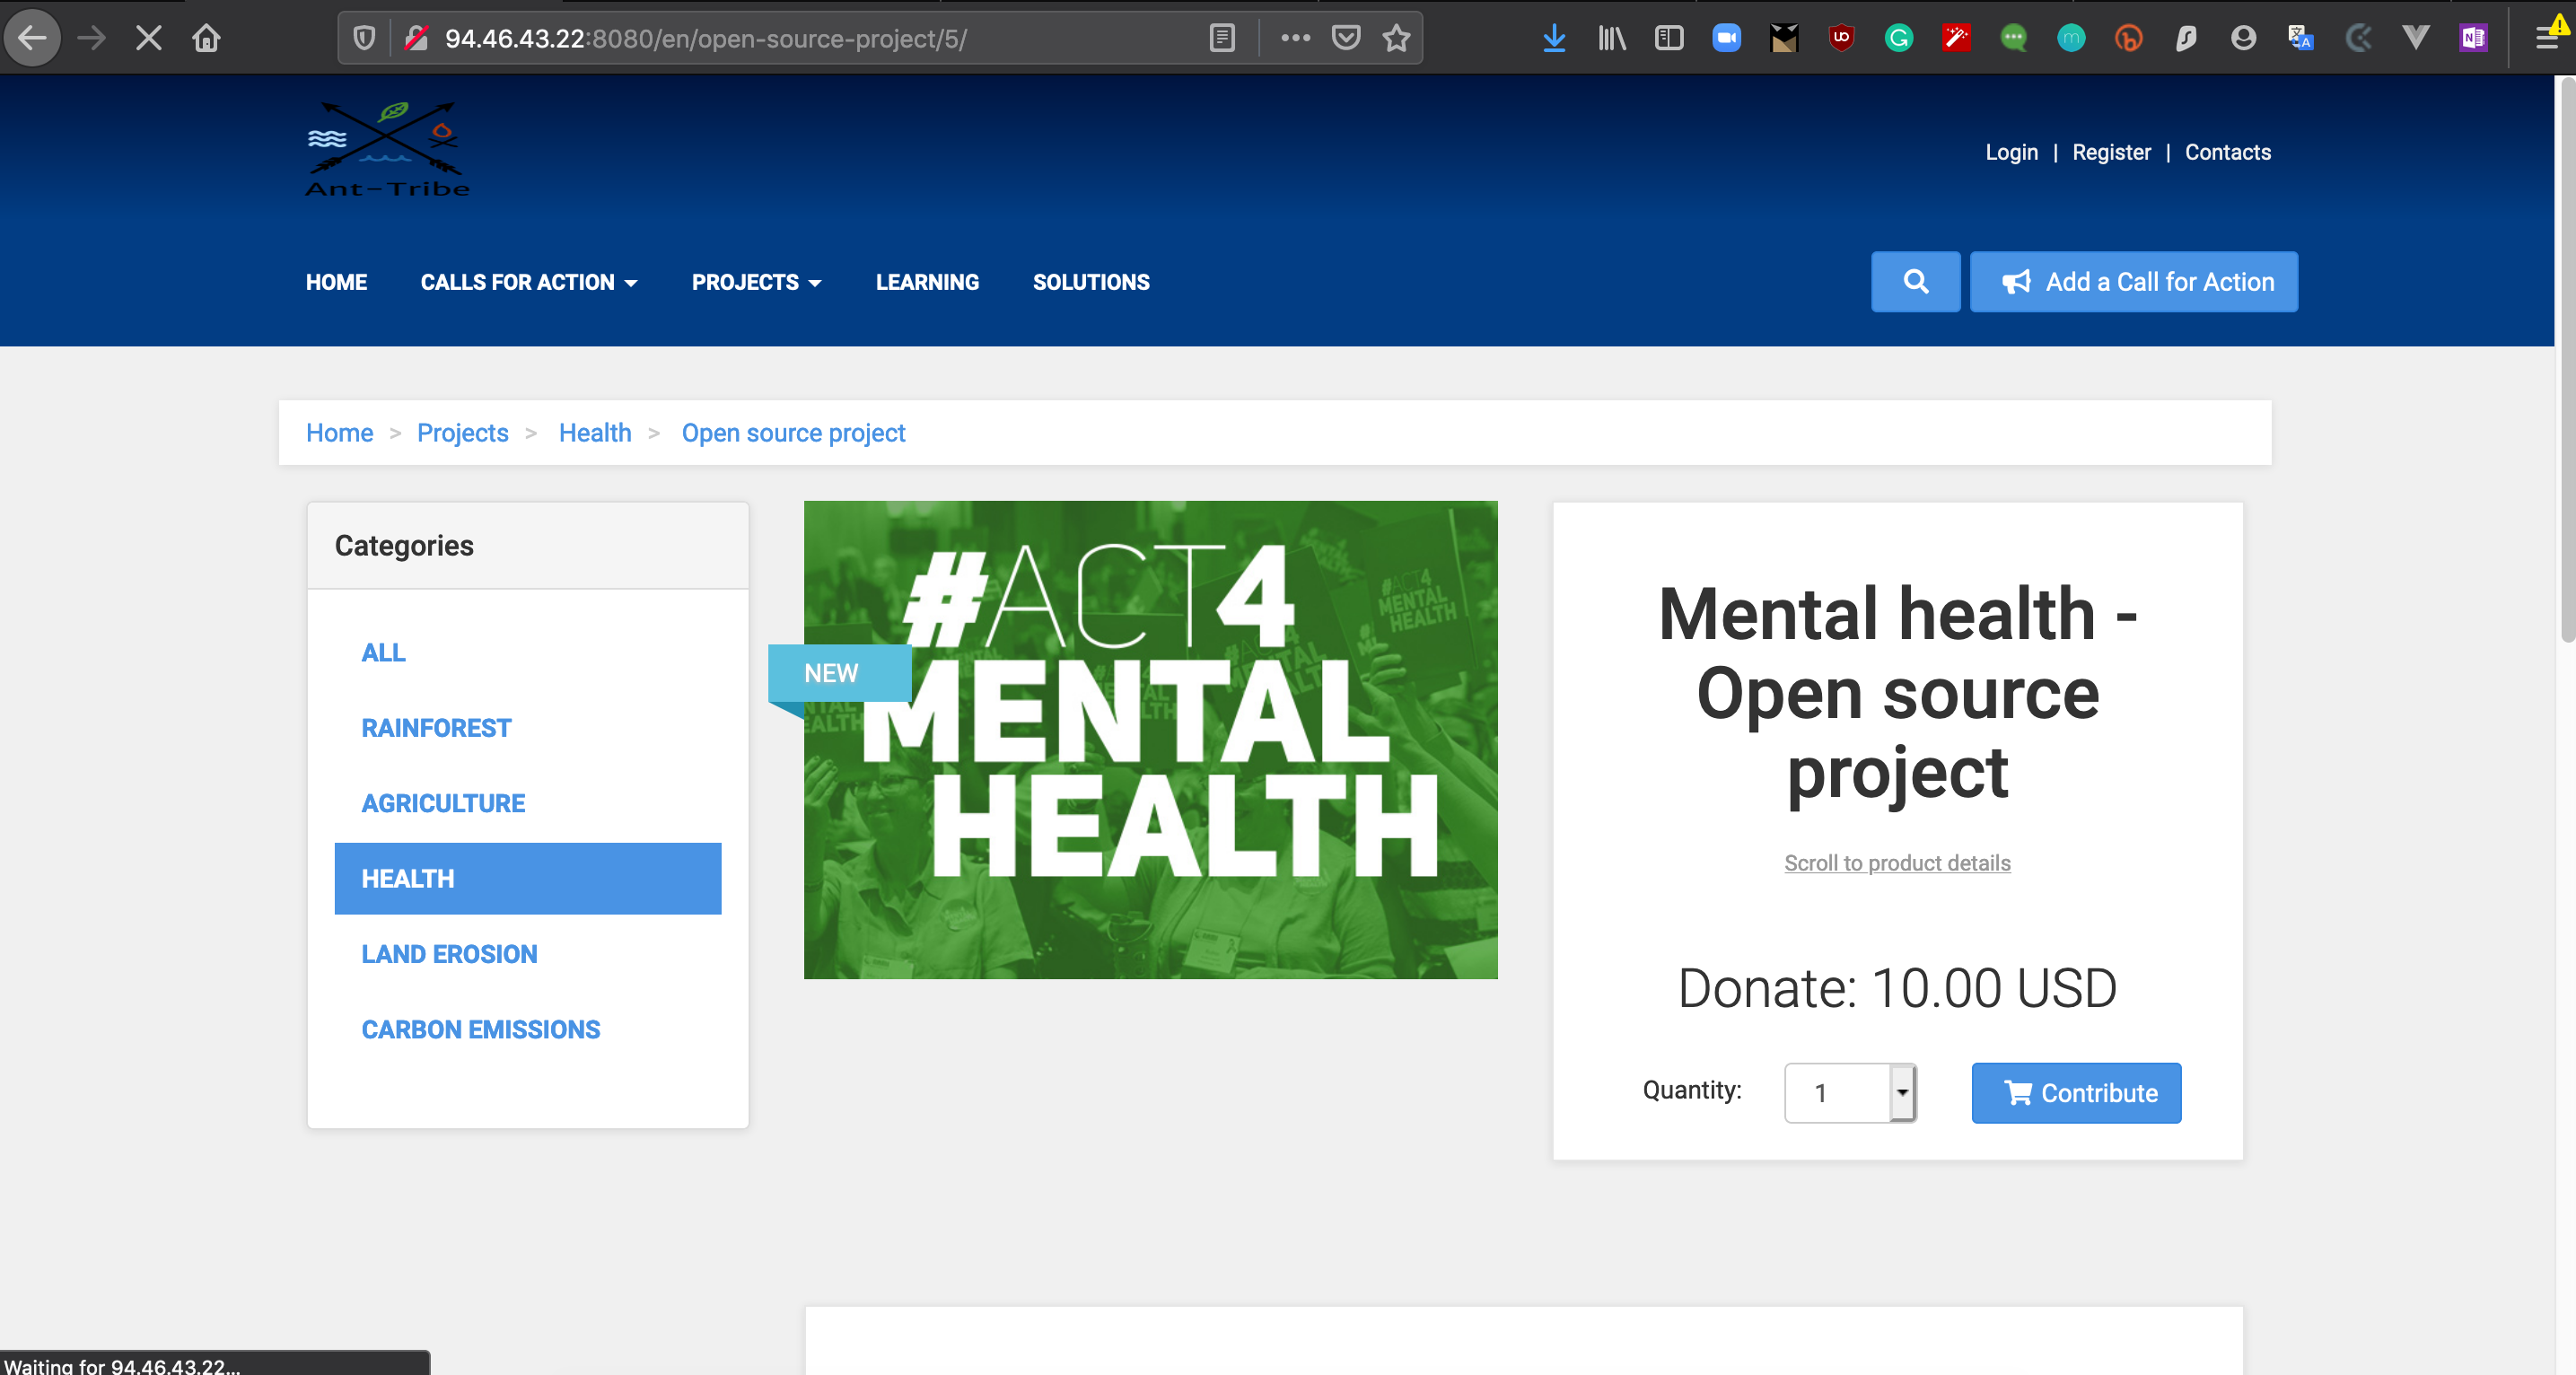Click the Ant-Tribe logo
This screenshot has width=2576, height=1375.
tap(387, 150)
